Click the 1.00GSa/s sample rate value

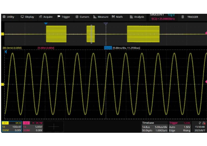(x=161, y=130)
